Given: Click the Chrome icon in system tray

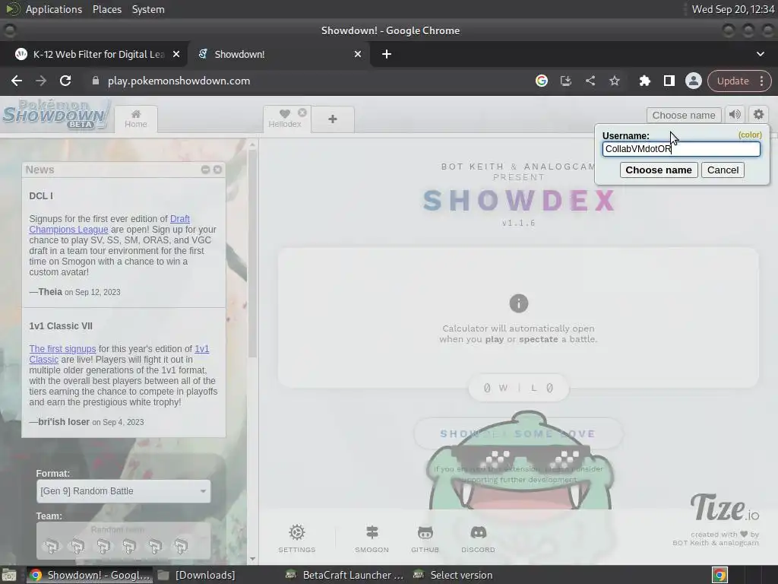Looking at the screenshot, I should (719, 575).
